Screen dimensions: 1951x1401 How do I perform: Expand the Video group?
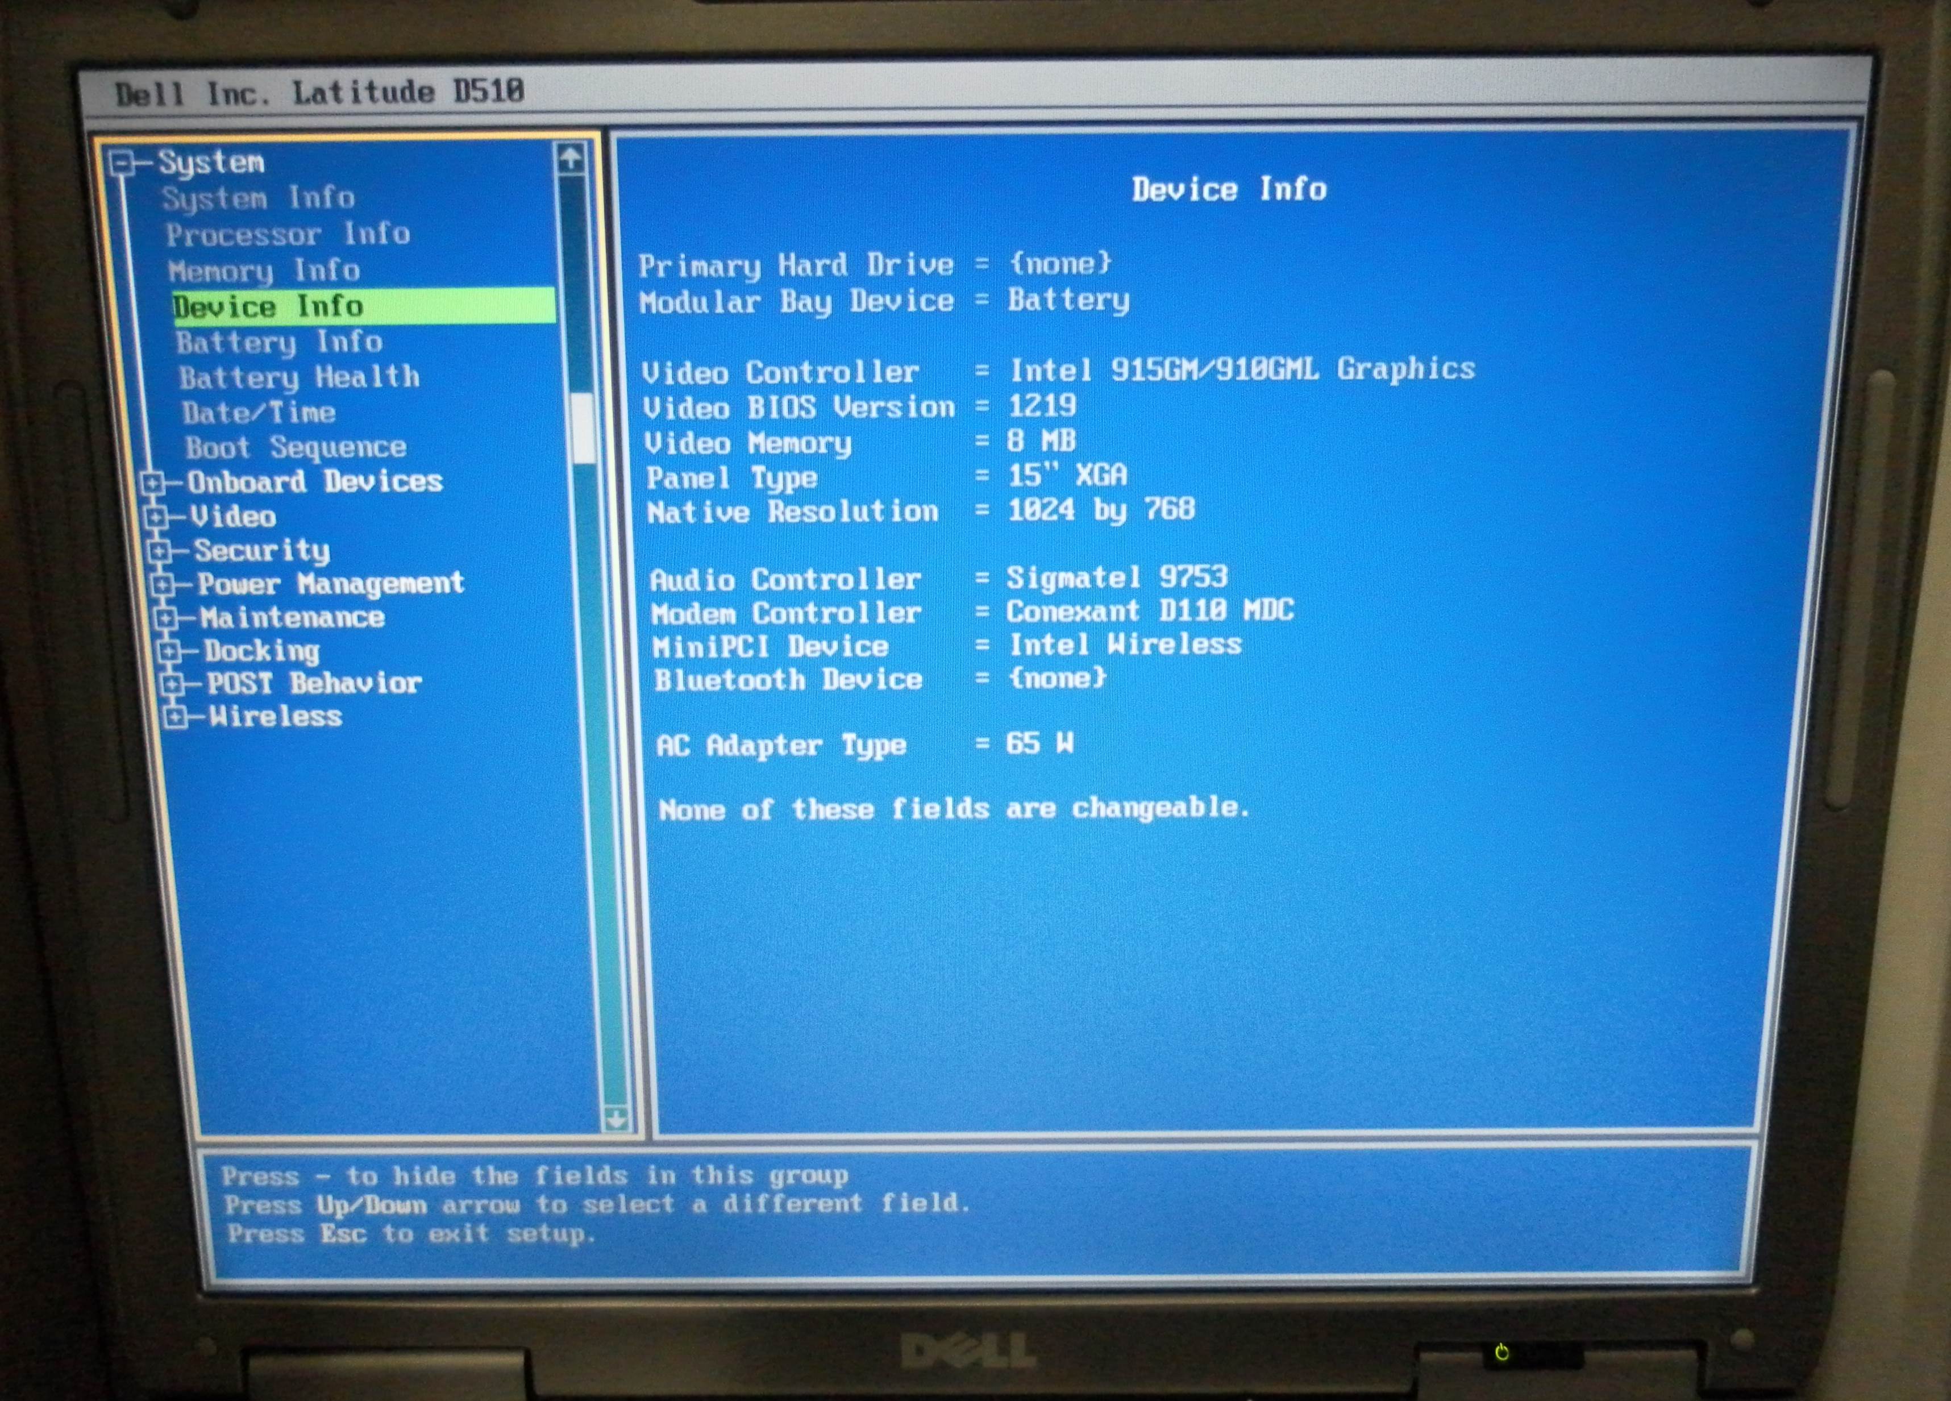[156, 517]
